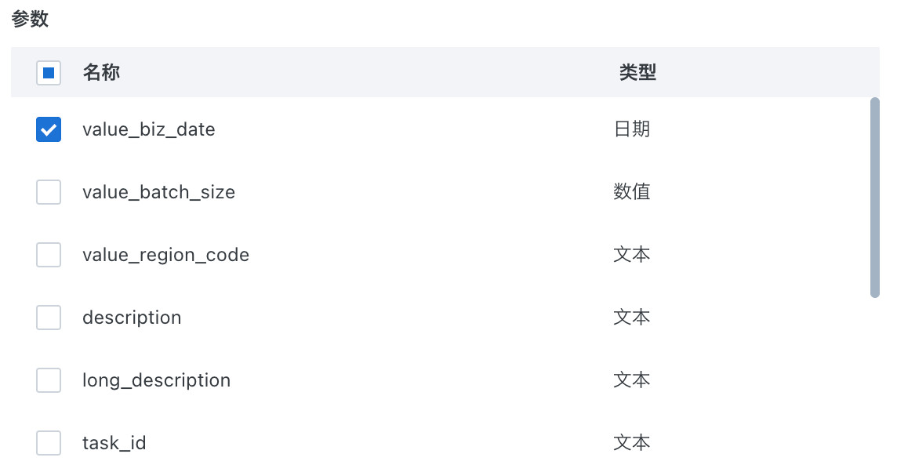This screenshot has width=897, height=472.
Task: Click the value_biz_date parameter name
Action: tap(148, 129)
